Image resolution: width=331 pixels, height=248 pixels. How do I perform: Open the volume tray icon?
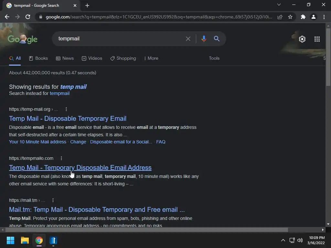[x=300, y=240]
